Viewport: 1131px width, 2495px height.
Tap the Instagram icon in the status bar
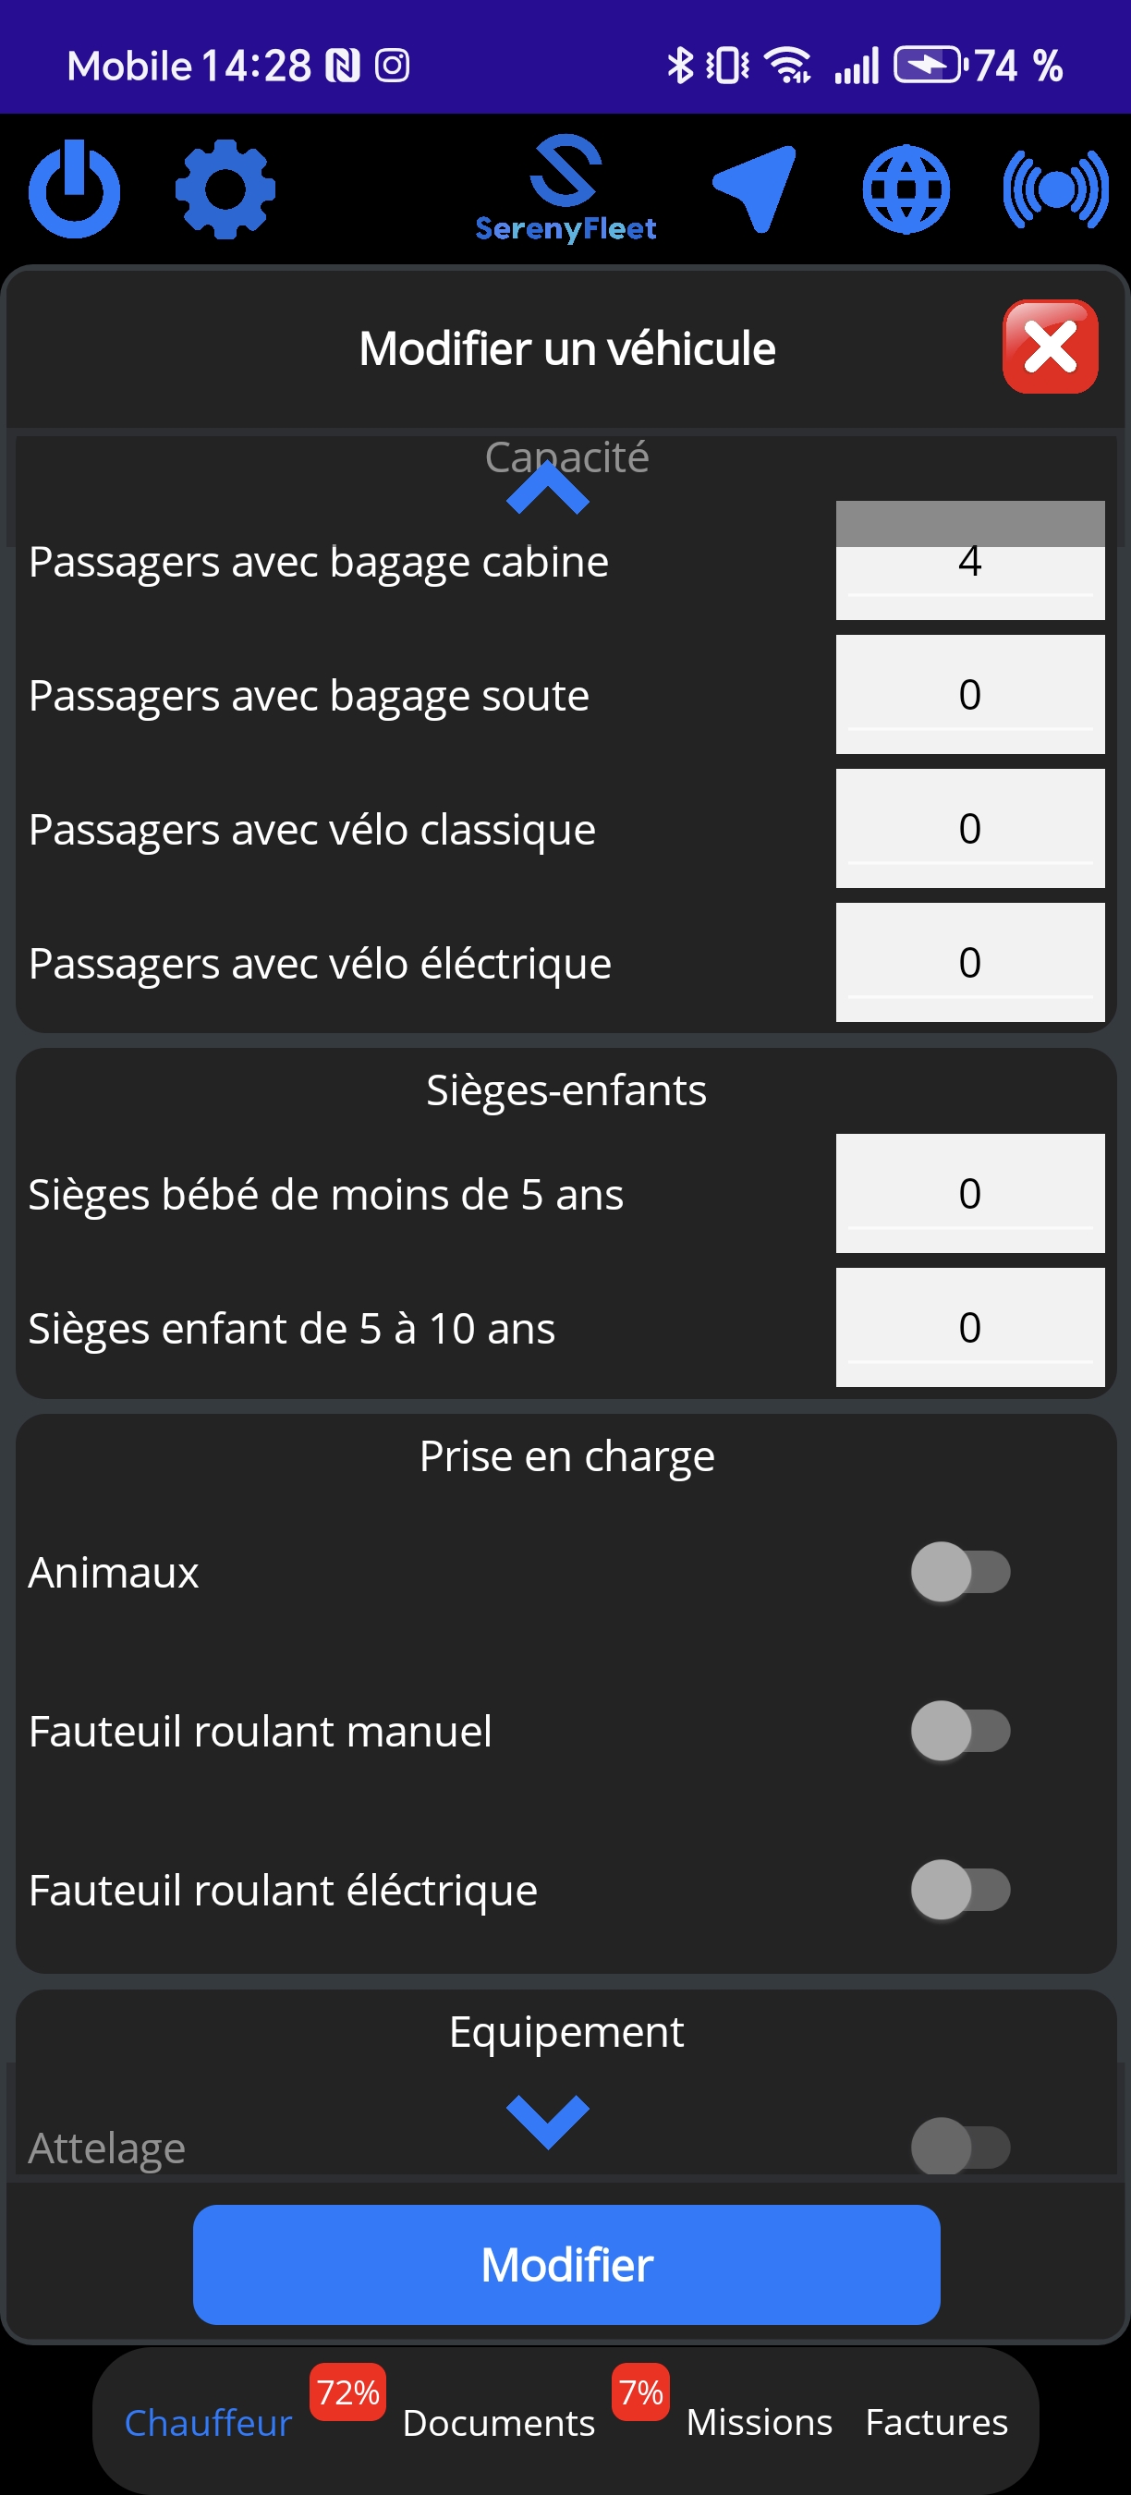pos(392,66)
